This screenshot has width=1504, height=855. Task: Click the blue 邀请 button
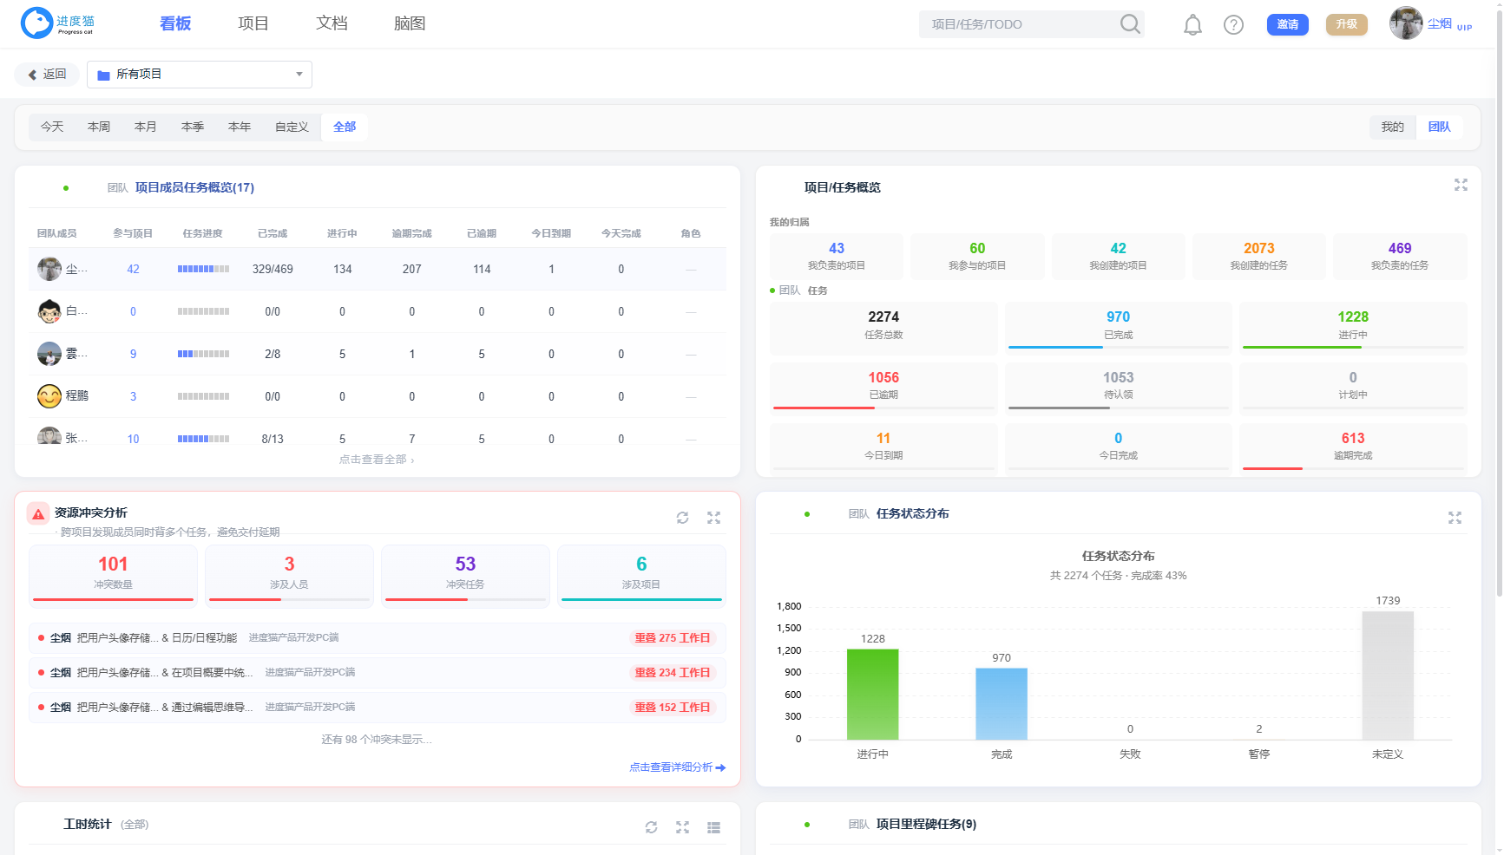1288,24
